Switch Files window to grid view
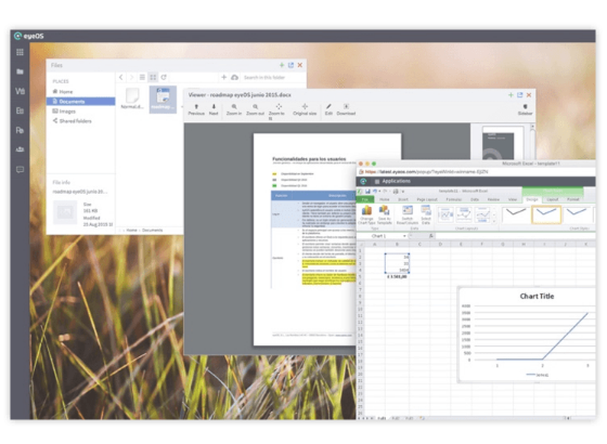Screen dimensions: 607x444 (153, 78)
